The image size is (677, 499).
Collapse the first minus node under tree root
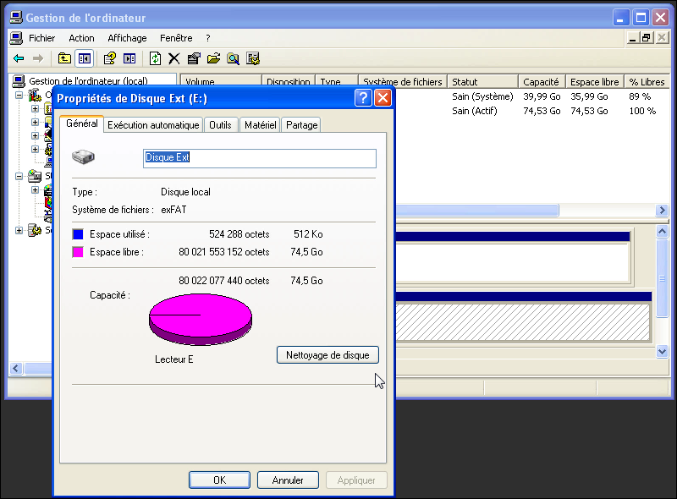(19, 95)
